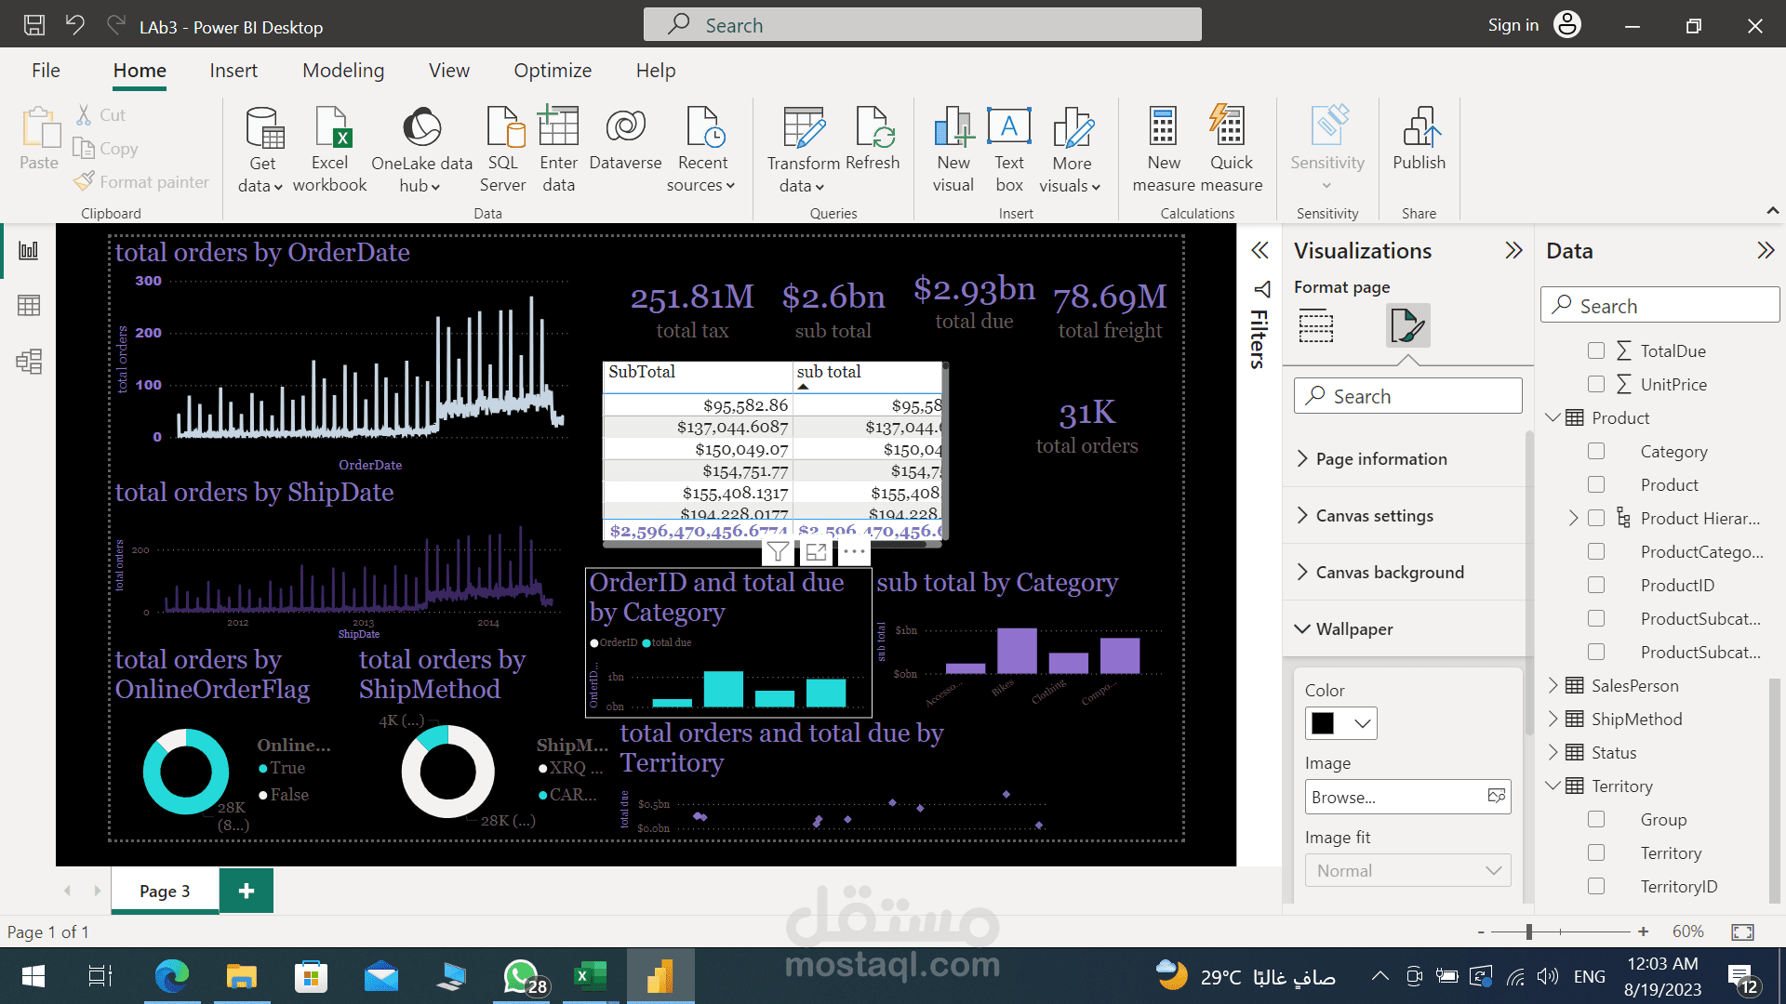Expand the Filters pane

point(1260,250)
